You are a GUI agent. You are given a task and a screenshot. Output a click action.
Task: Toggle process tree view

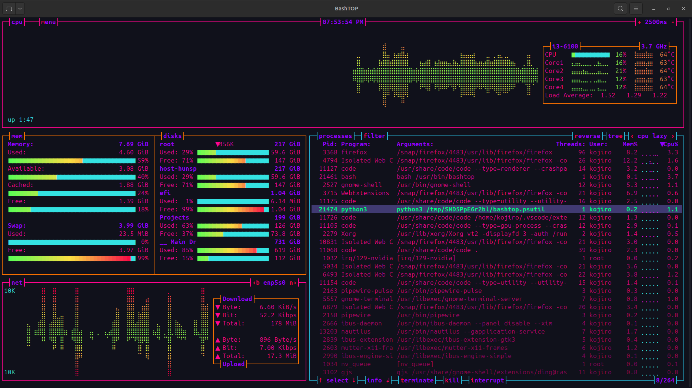615,136
